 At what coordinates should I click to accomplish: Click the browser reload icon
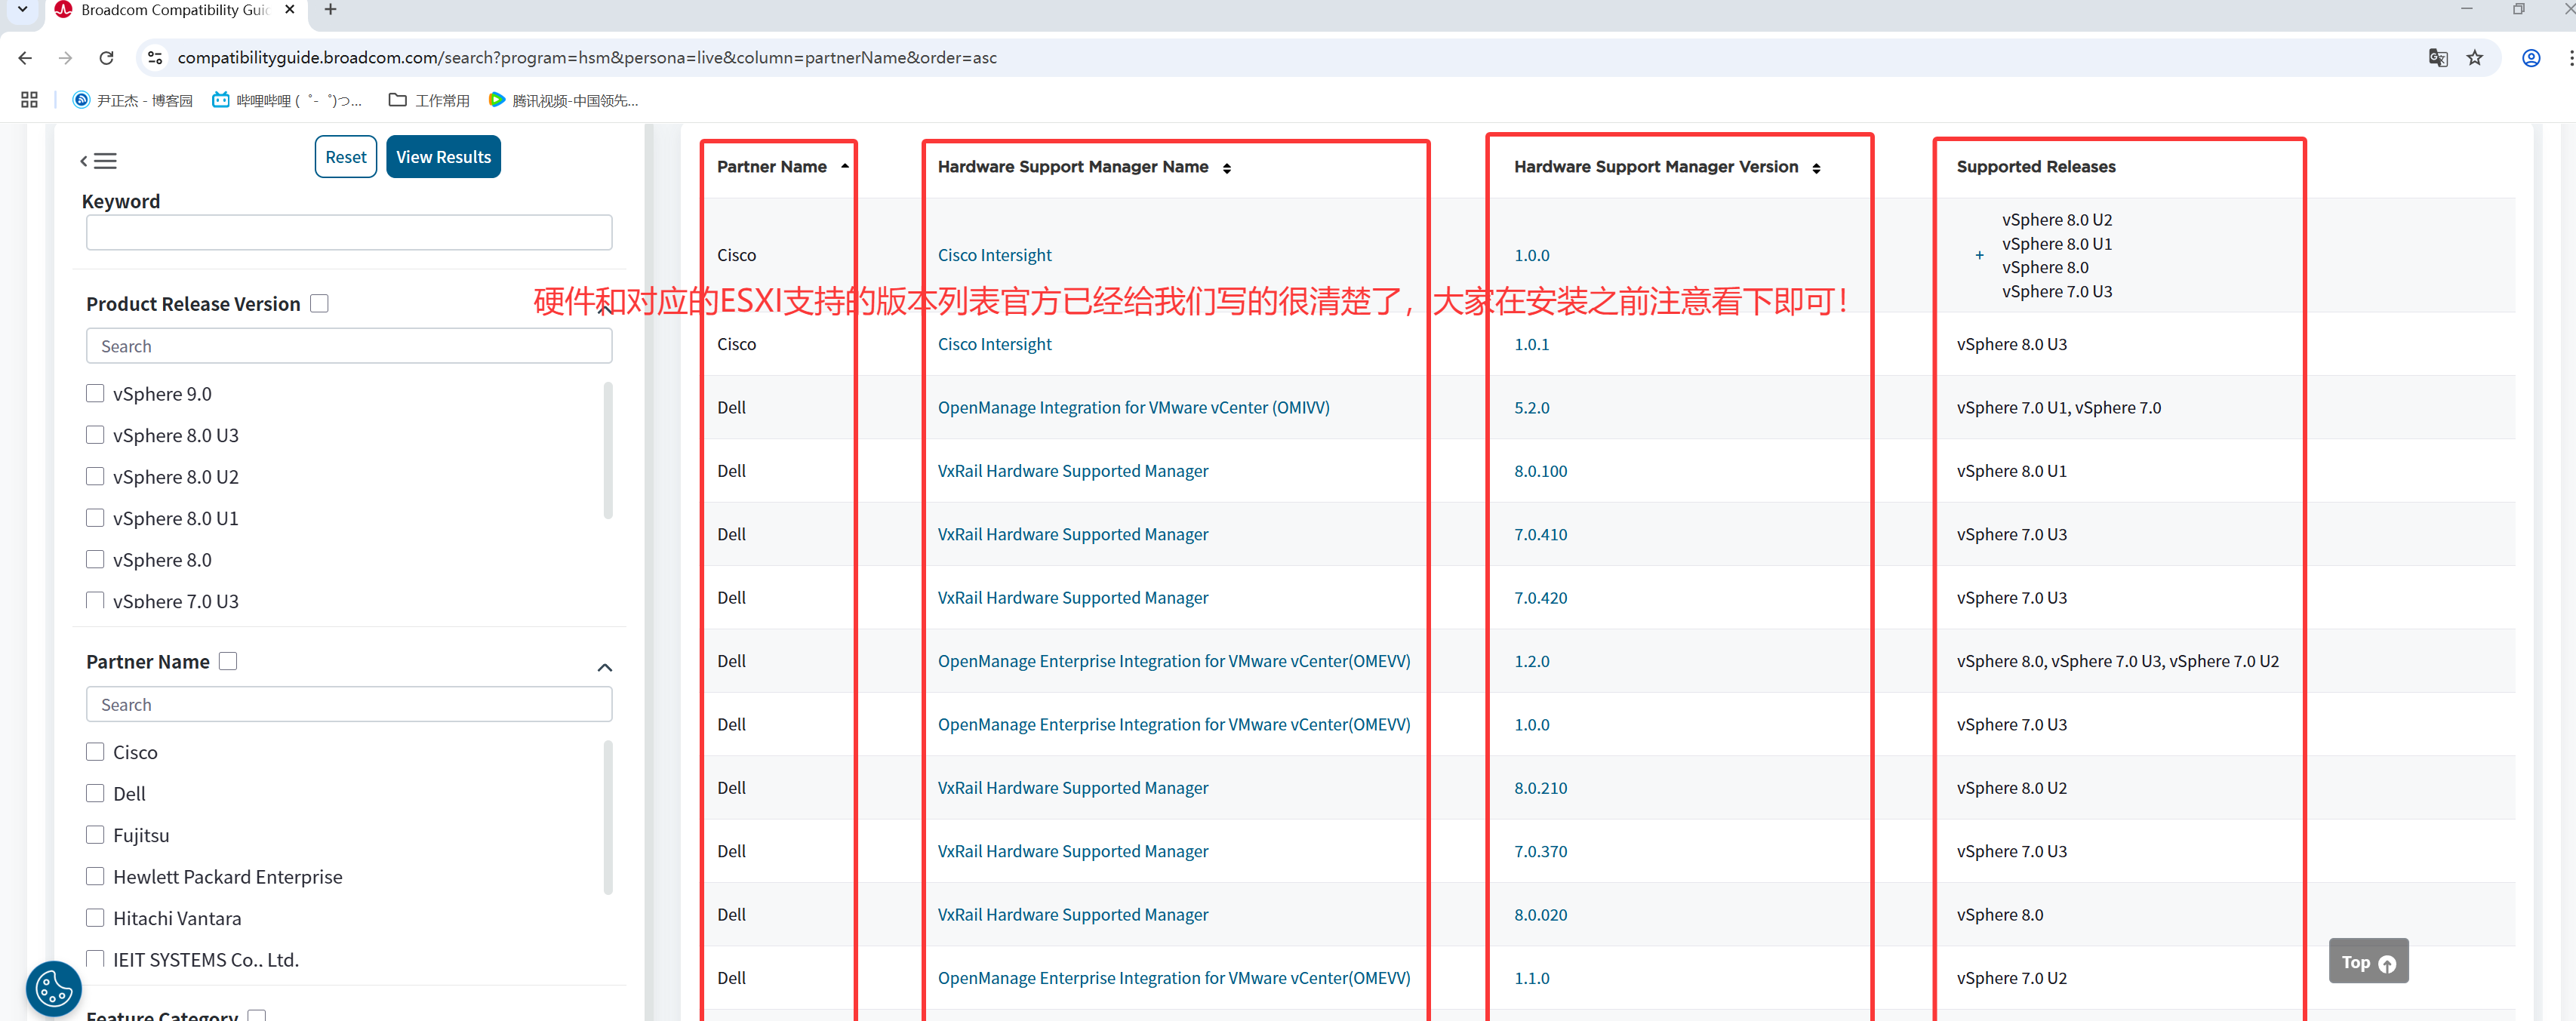coord(107,58)
